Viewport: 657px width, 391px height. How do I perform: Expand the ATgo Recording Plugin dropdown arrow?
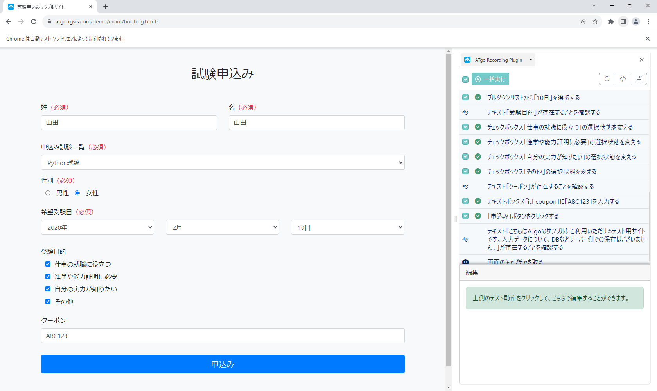click(x=531, y=59)
